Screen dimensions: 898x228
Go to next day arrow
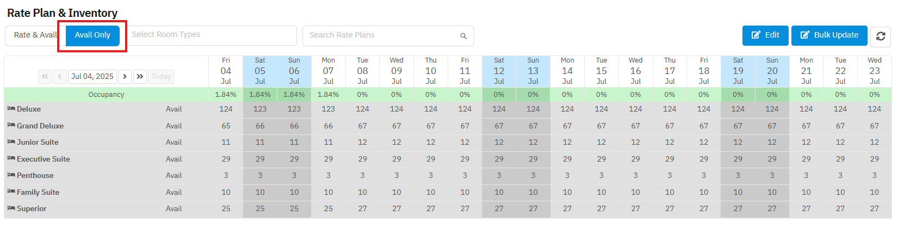pos(125,77)
